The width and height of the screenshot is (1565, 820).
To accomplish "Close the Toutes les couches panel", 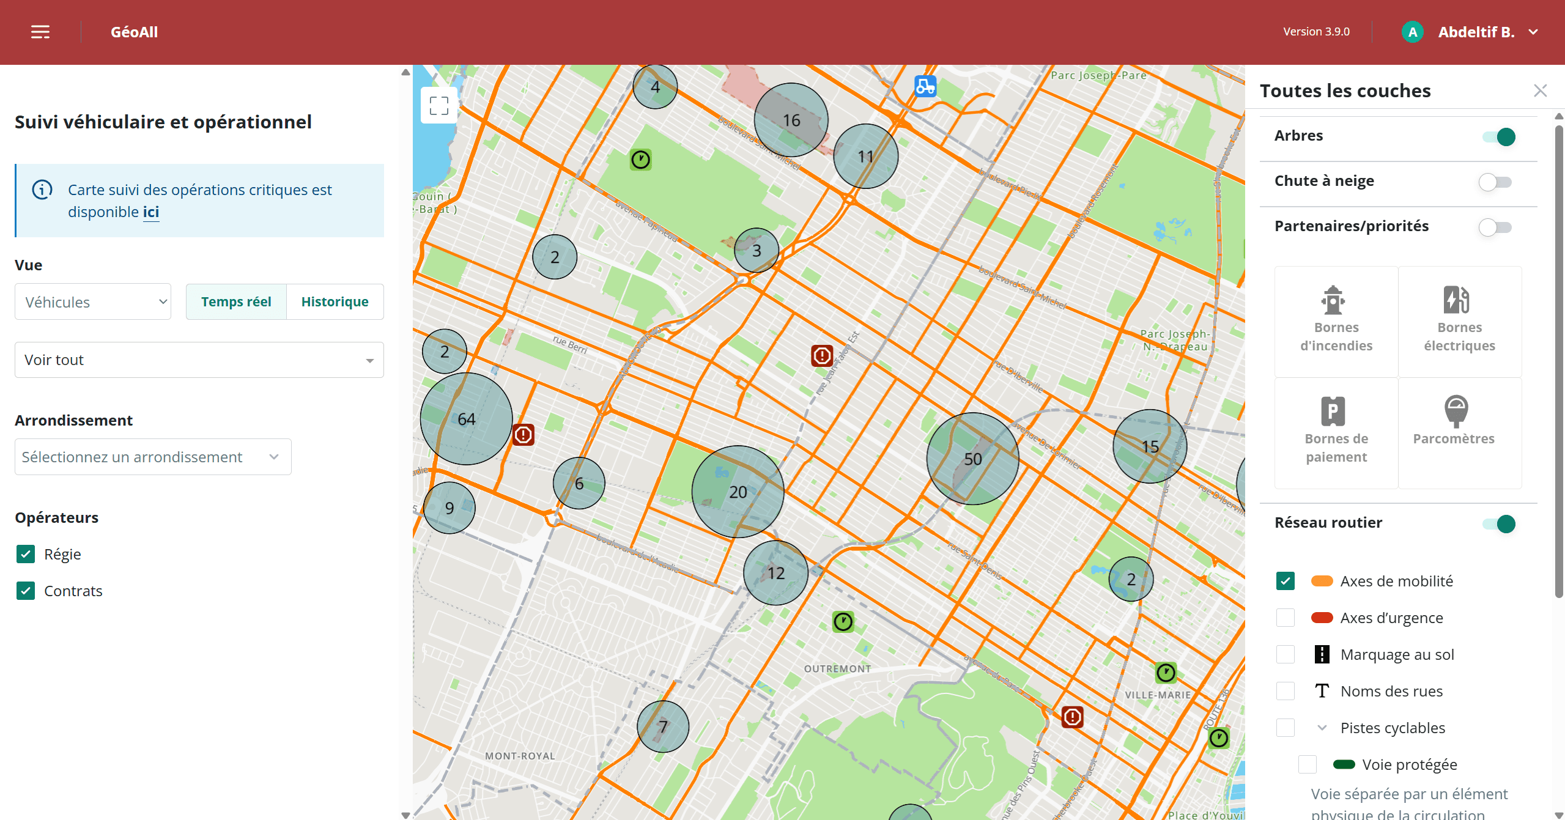I will [x=1540, y=90].
